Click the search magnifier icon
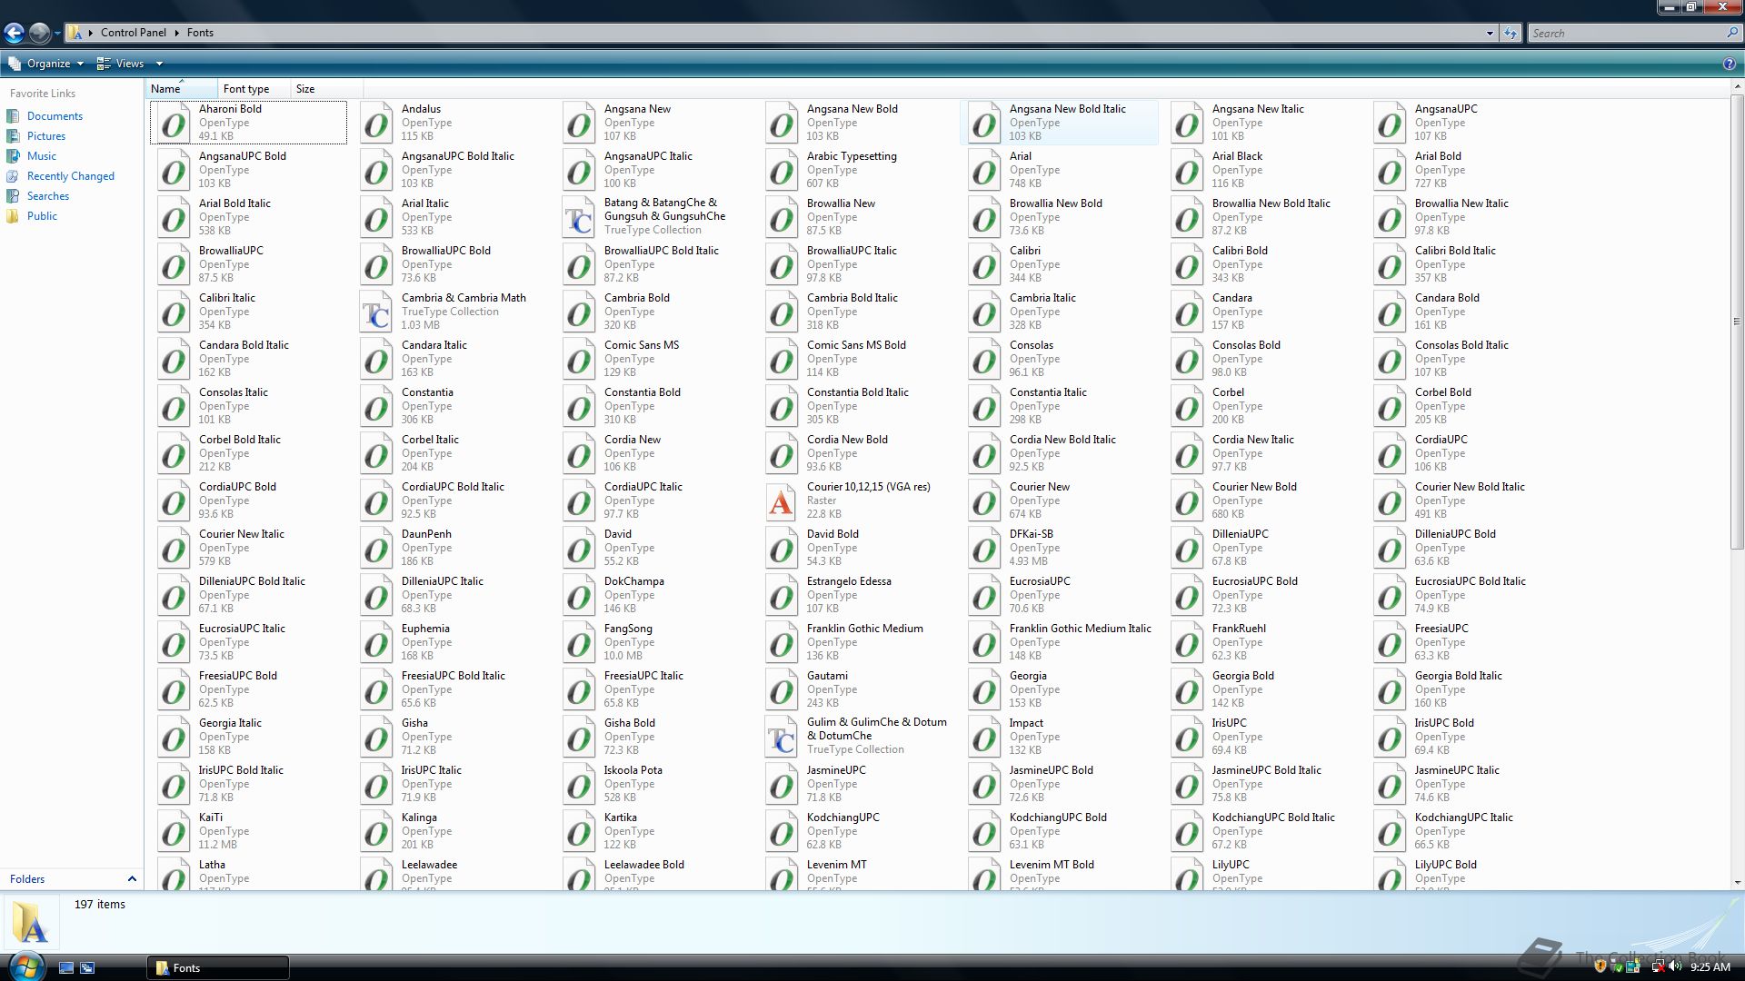The image size is (1745, 981). coord(1732,33)
